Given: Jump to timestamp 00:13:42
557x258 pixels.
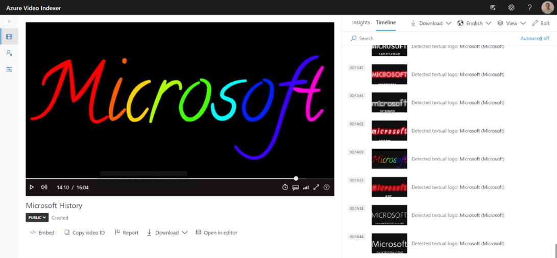Looking at the screenshot, I should pyautogui.click(x=356, y=68).
